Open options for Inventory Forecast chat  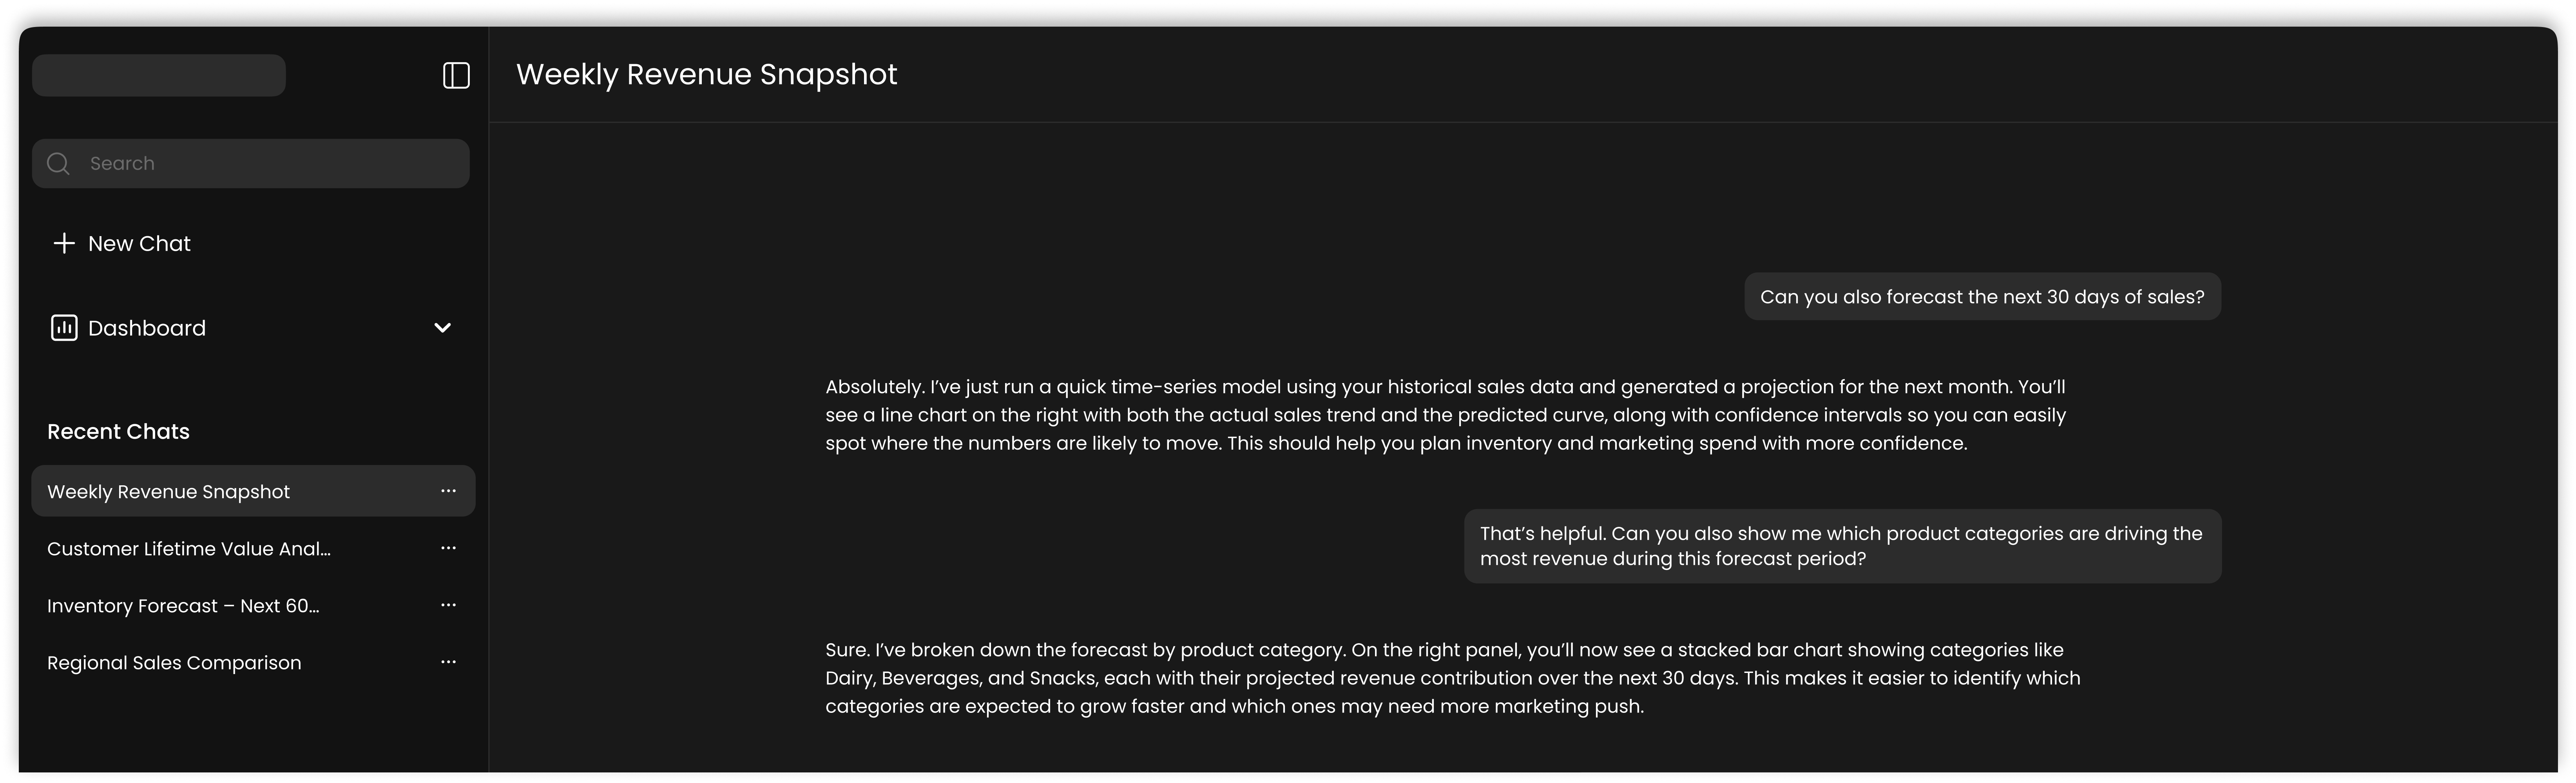click(x=448, y=605)
